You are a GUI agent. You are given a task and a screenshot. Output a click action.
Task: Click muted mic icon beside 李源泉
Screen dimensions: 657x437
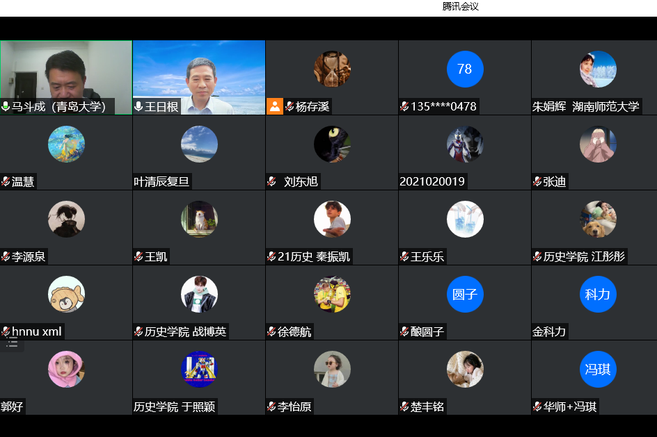coord(6,256)
